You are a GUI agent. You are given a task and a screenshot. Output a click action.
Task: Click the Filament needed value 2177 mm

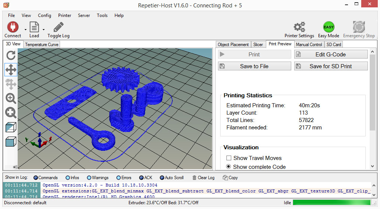click(x=310, y=128)
